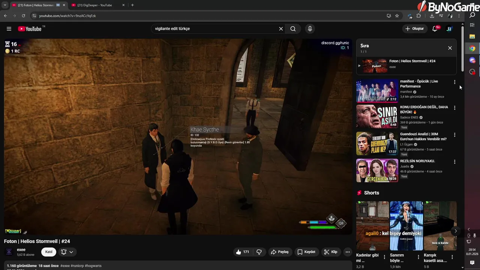Screen dimensions: 480x270
Task: Click the page vertical scrollbar
Action: (463, 49)
